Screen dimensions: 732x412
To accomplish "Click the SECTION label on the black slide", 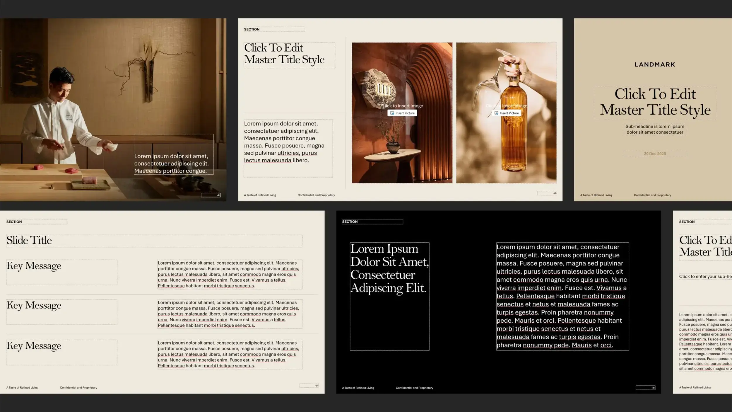I will 350,222.
